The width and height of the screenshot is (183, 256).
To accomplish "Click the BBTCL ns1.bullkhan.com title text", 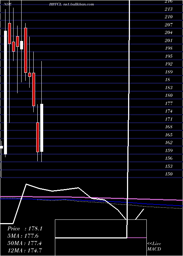I will click(x=72, y=4).
